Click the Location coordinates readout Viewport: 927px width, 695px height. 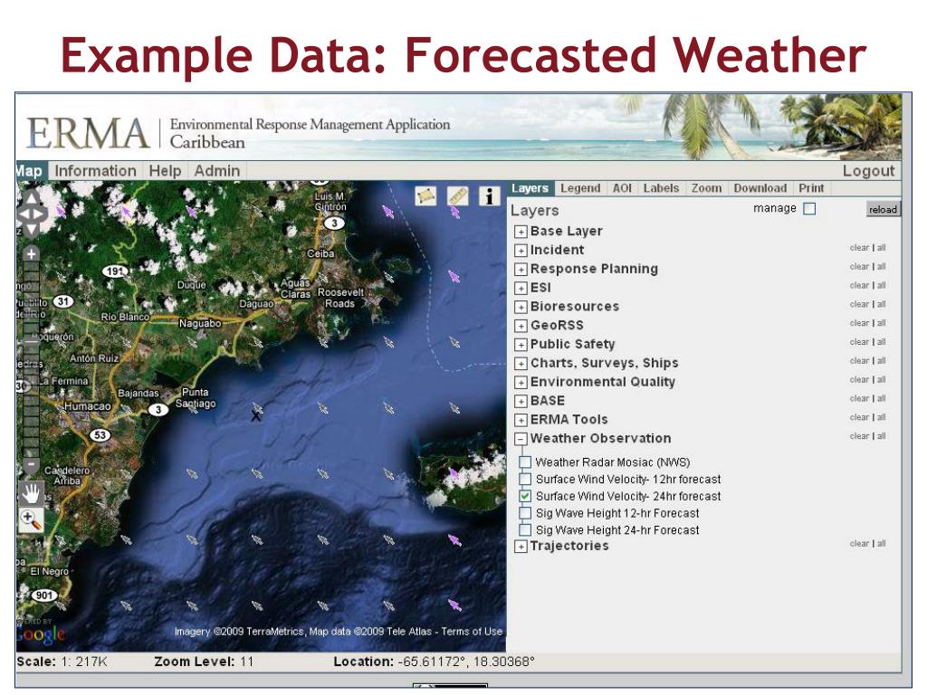[x=434, y=662]
